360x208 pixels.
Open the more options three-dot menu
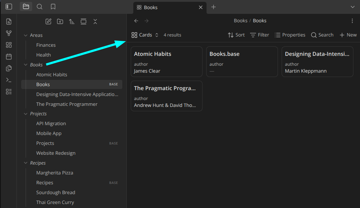[352, 21]
